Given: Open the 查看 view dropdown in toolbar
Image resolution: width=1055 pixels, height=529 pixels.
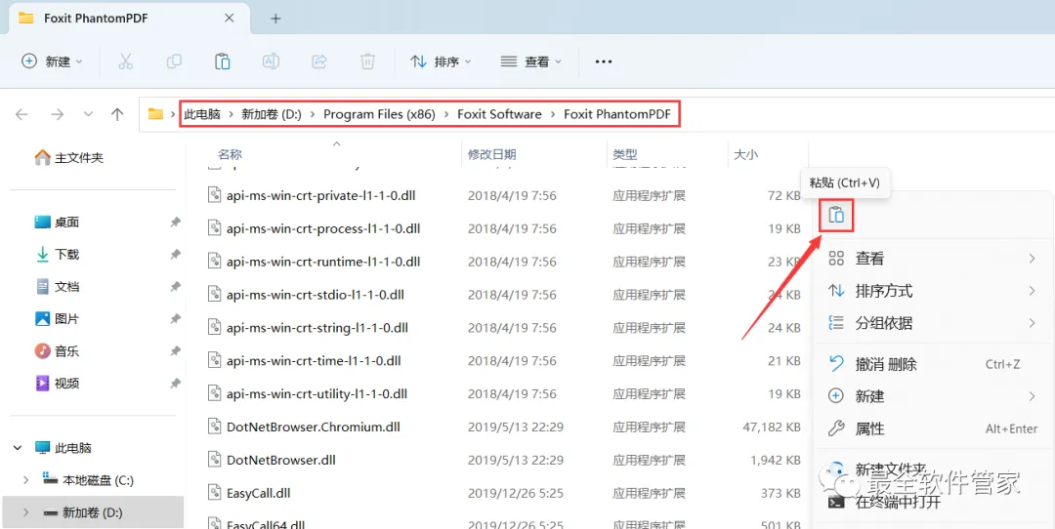Looking at the screenshot, I should (x=530, y=61).
